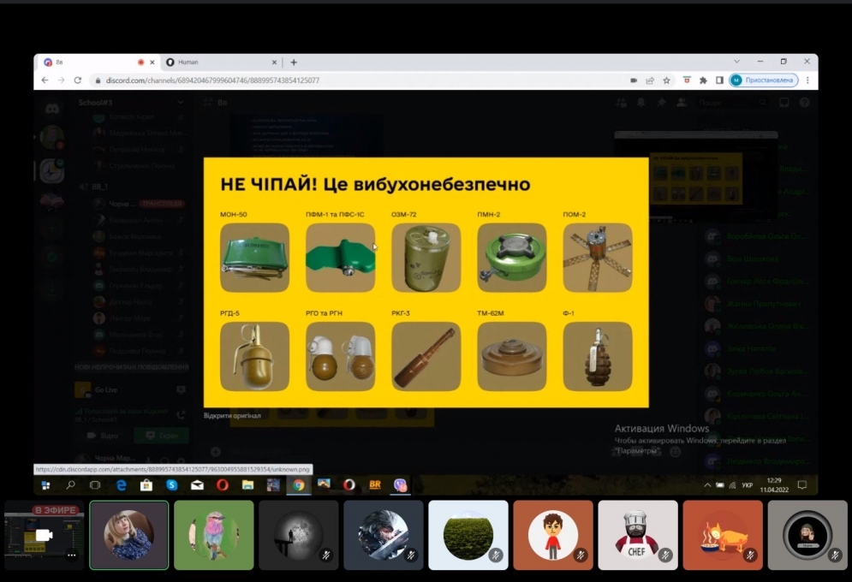Viewport: 852px width, 582px height.
Task: Select the В ЭФИРЕ live stream tile
Action: tap(44, 535)
